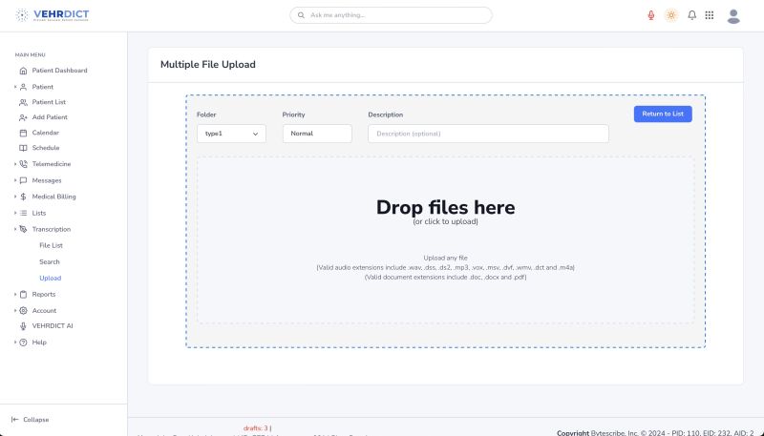Viewport: 764px width, 436px height.
Task: Expand the Lists menu arrow
Action: click(x=15, y=213)
